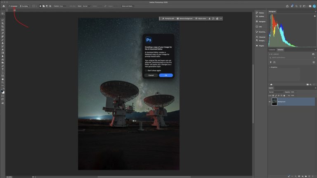
Task: Open More options in contextual task bar
Action: tap(221, 19)
